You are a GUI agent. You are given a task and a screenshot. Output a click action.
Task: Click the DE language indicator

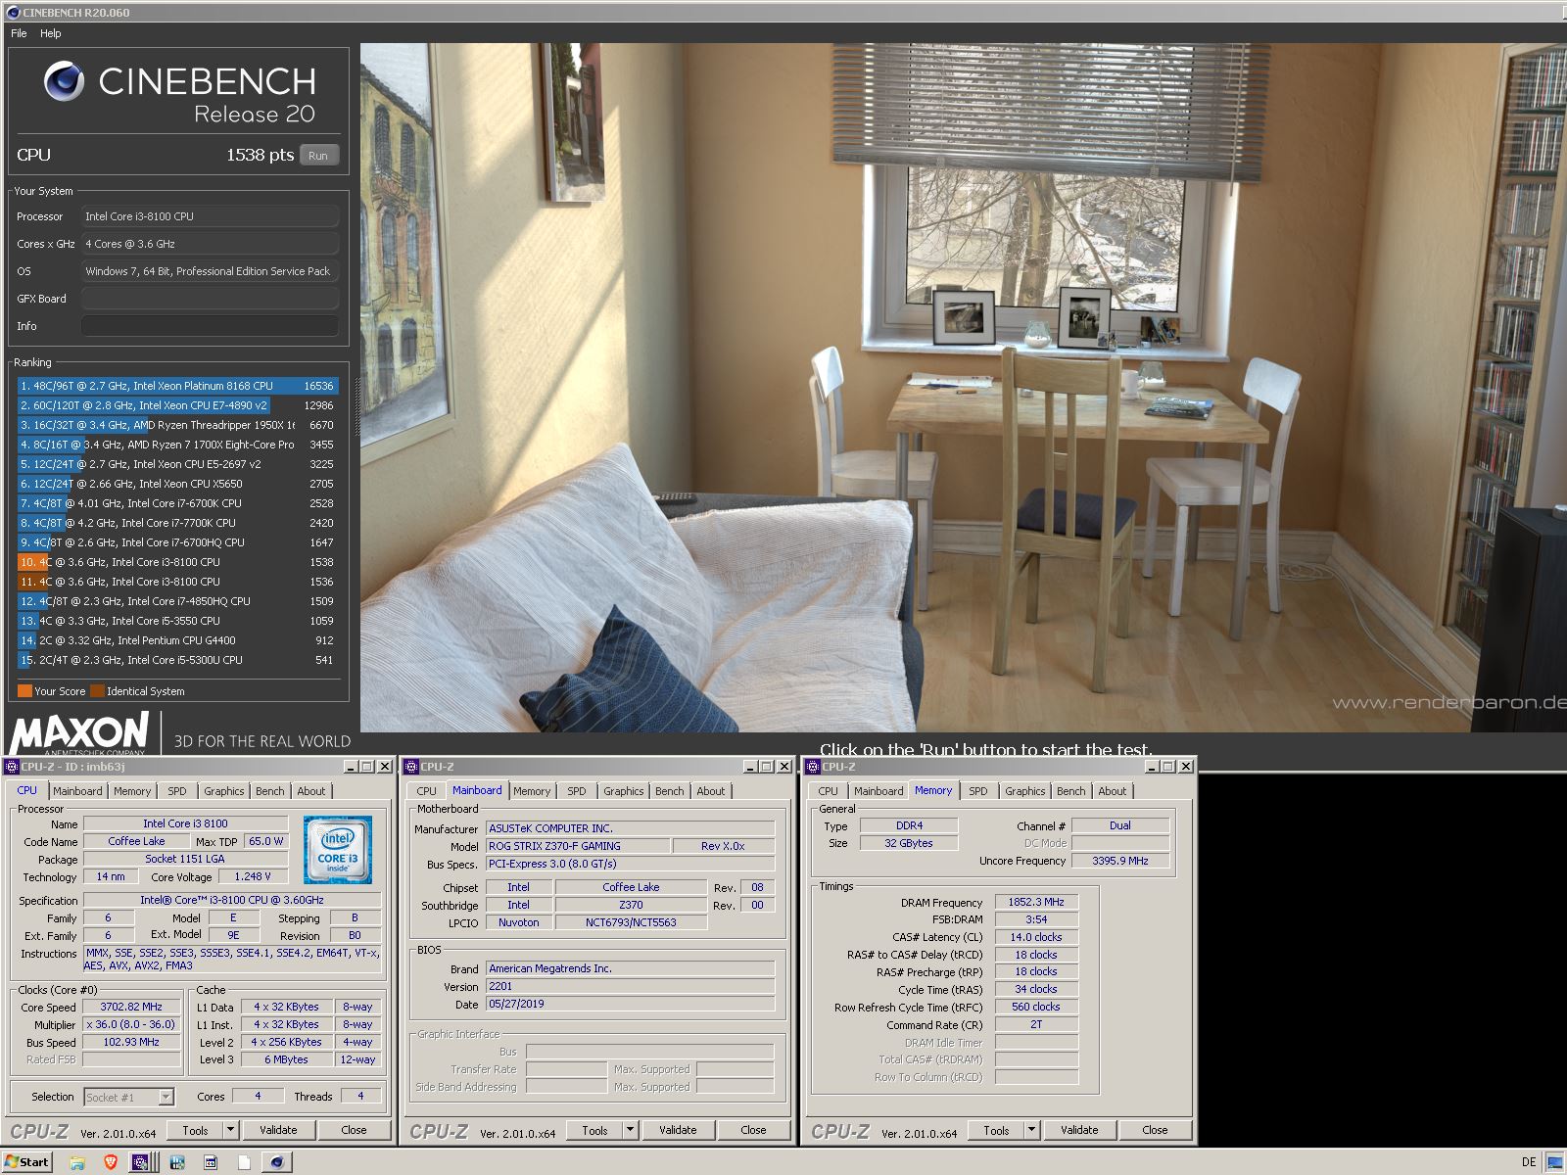point(1529,1162)
